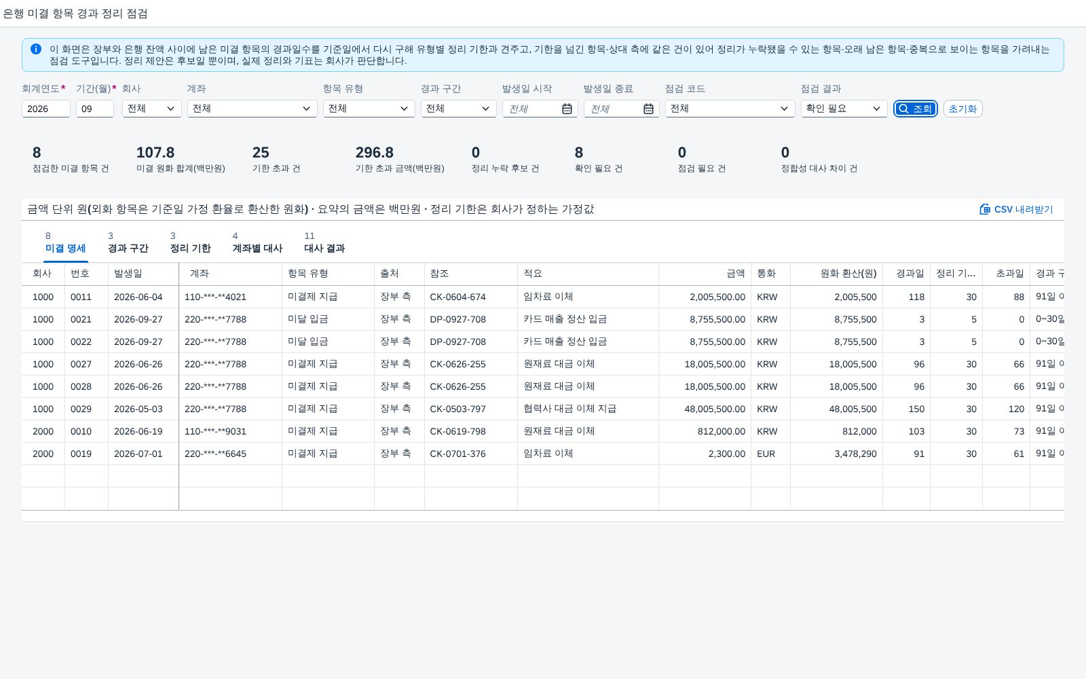Click the 원화 환산(원) column header
The height and width of the screenshot is (679, 1086).
click(836, 274)
